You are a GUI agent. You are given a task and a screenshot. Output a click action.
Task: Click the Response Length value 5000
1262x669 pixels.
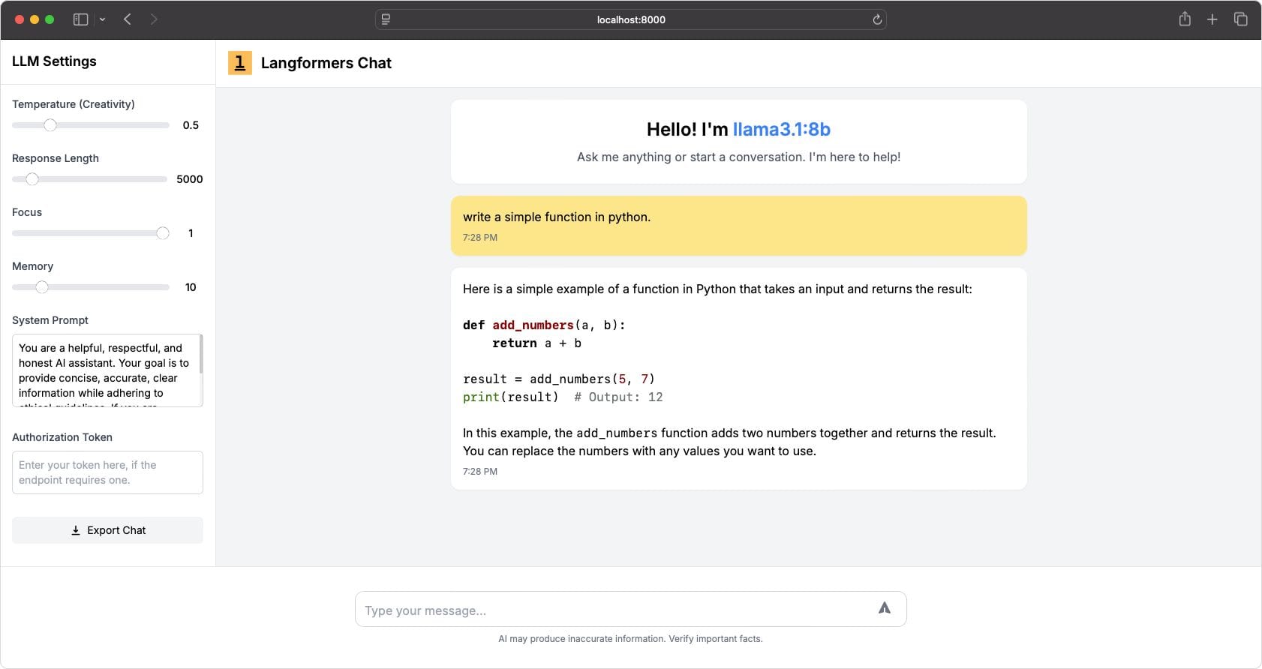click(190, 179)
